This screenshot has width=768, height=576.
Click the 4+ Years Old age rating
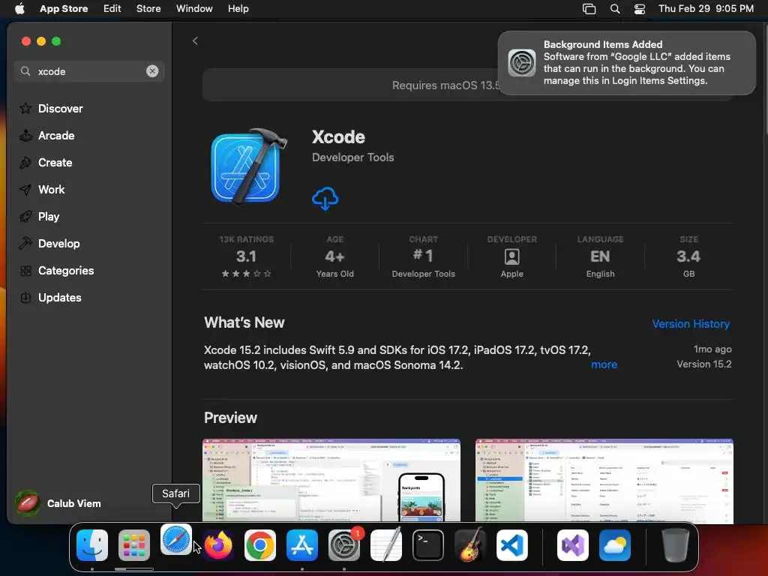click(x=335, y=256)
